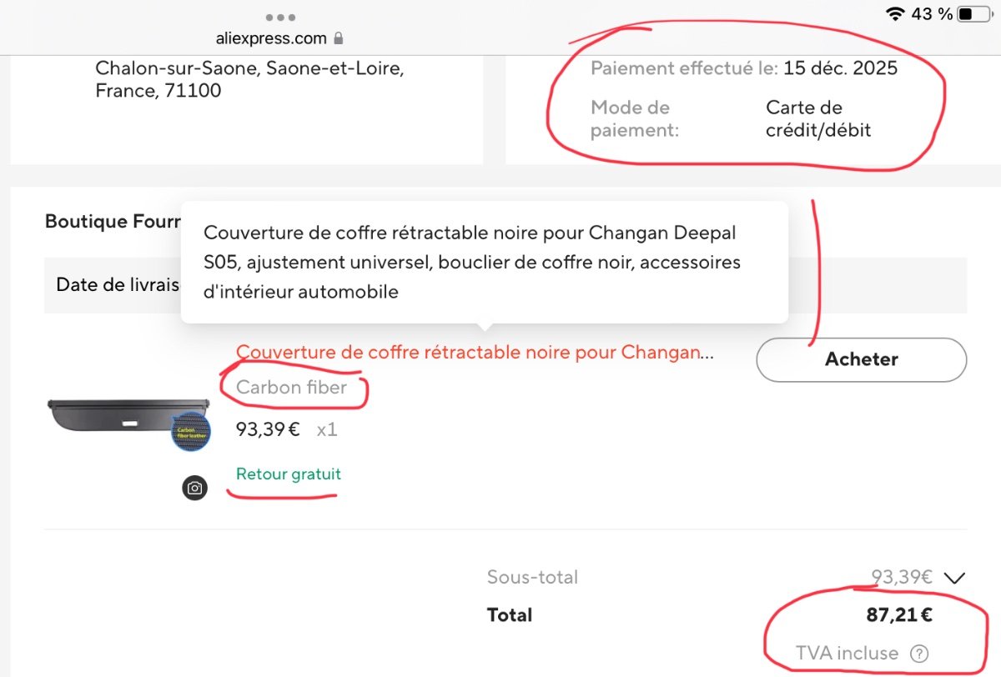Screen dimensions: 1001x677
Task: Click the Date de livraison row
Action: 118,285
